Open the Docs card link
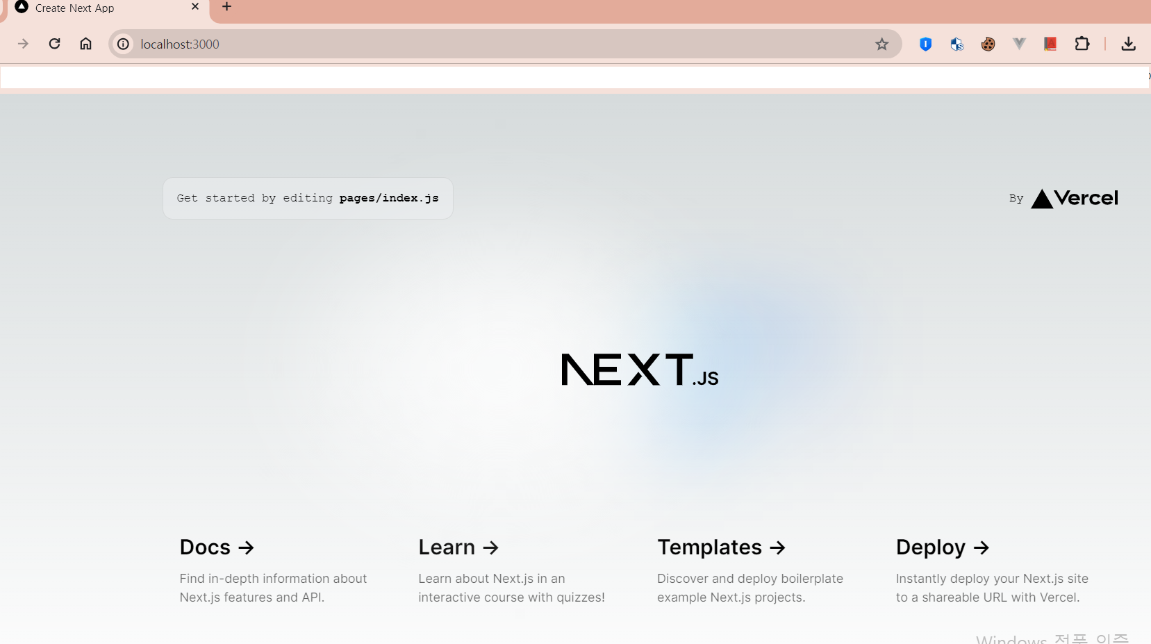 tap(273, 570)
